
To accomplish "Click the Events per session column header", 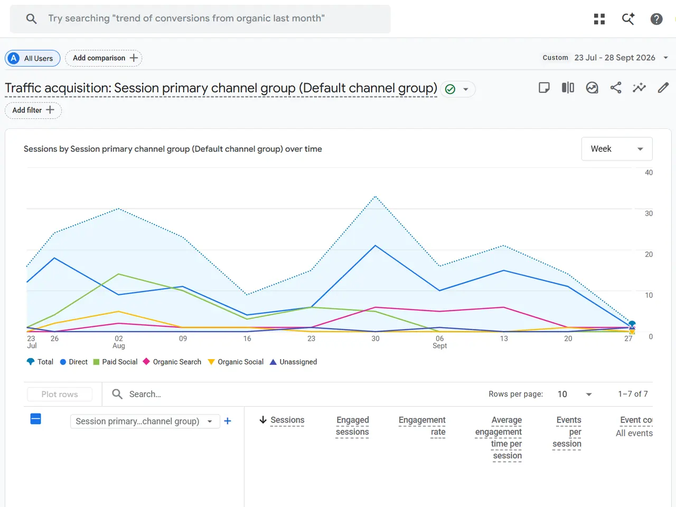I will tap(567, 432).
